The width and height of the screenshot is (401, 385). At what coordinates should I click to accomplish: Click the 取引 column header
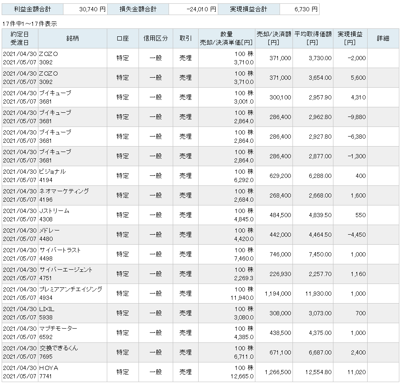coord(186,38)
